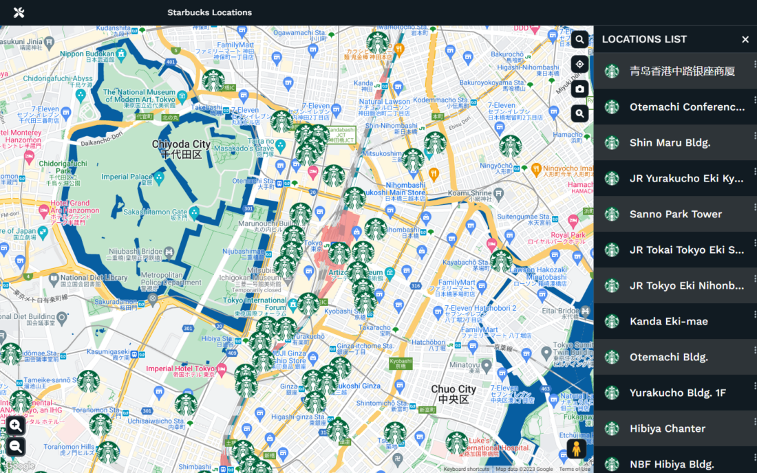
Task: Click the map search magnifier button
Action: (579, 40)
